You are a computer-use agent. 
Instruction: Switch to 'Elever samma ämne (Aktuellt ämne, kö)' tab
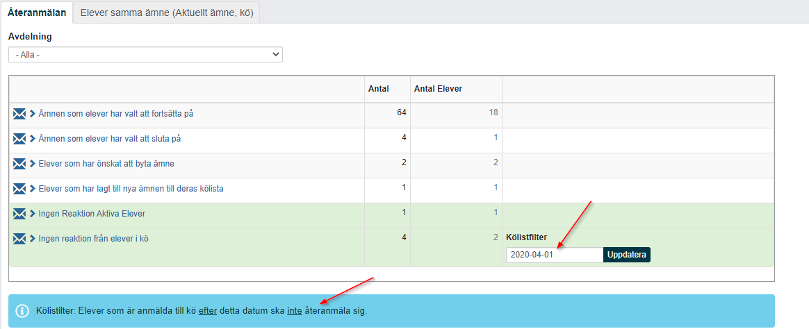point(167,13)
